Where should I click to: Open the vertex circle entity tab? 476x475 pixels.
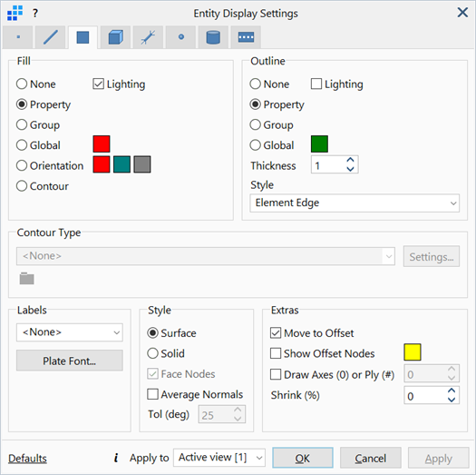coord(181,37)
